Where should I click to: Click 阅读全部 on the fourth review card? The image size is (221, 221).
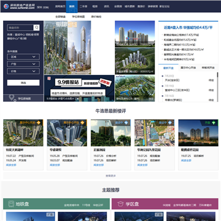click(142, 165)
